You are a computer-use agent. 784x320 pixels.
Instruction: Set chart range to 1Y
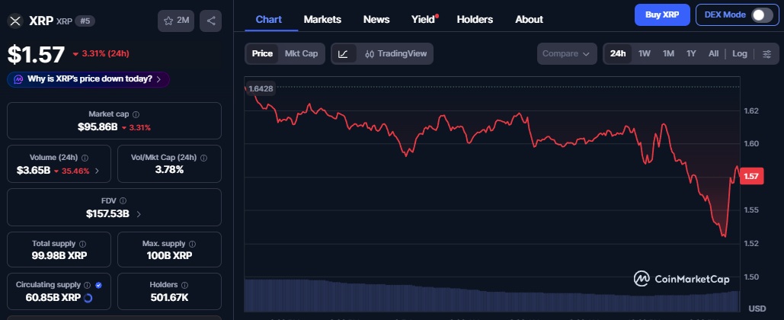tap(691, 53)
